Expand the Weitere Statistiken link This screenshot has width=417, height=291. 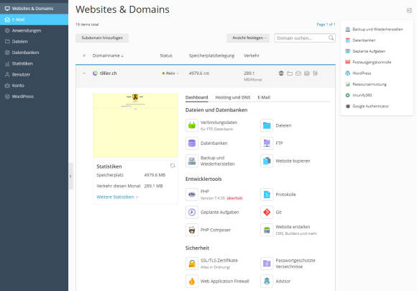(117, 197)
